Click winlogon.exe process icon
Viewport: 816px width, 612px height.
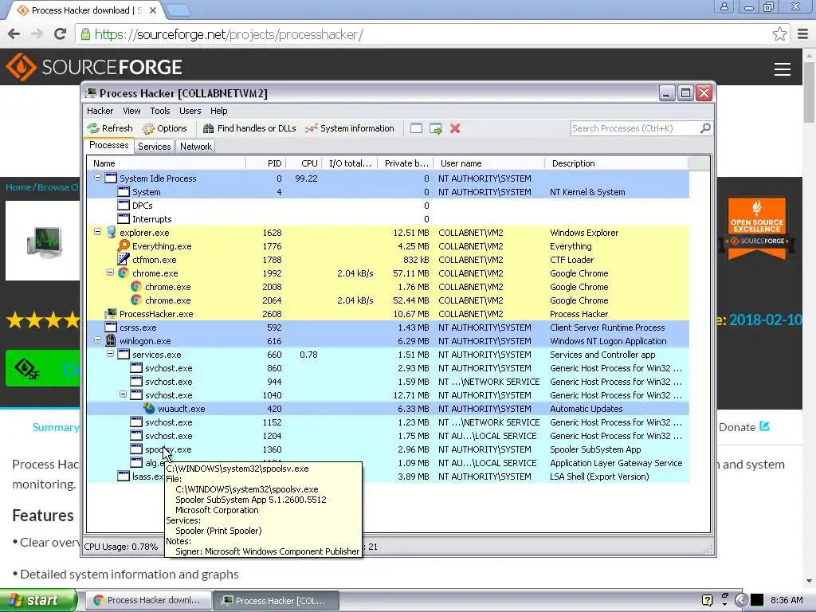point(111,340)
